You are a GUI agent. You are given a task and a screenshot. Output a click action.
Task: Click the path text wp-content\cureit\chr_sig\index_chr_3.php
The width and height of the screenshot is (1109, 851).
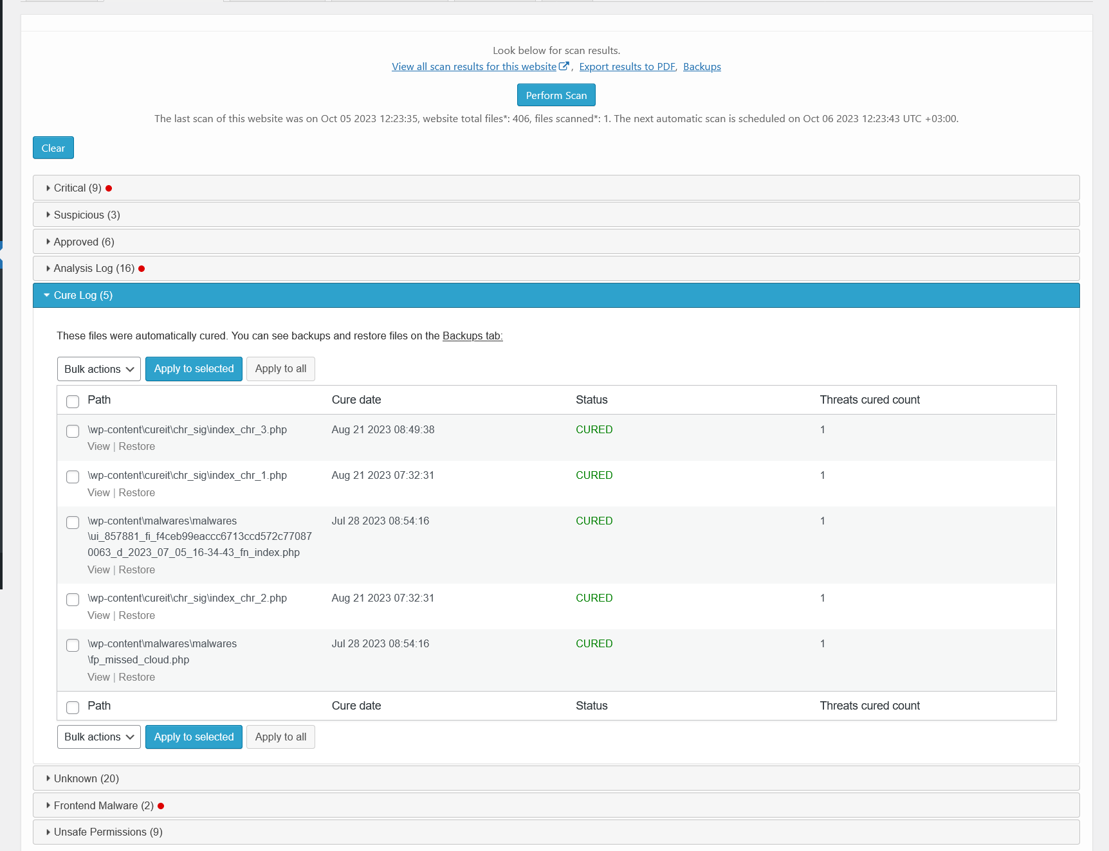187,429
